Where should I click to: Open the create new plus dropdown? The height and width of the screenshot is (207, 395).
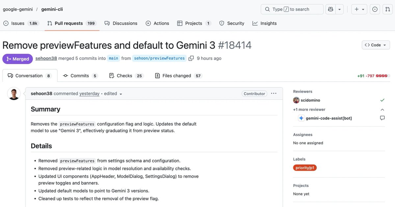coord(359,9)
